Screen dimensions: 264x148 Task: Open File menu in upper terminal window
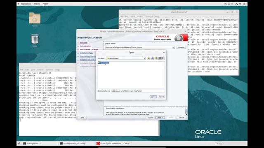[x=121, y=16]
